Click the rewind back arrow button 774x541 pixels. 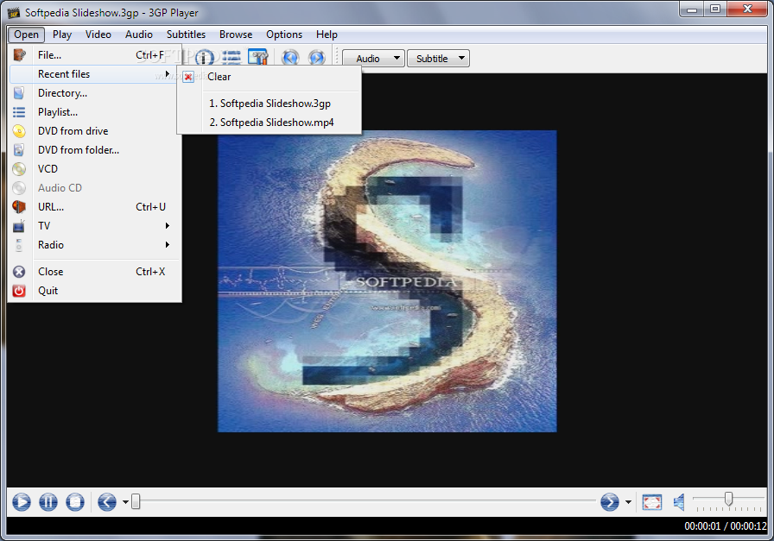click(x=107, y=502)
